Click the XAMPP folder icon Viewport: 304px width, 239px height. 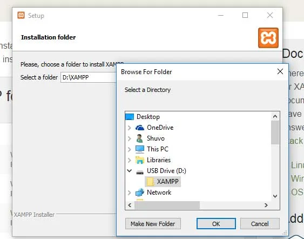(150, 182)
